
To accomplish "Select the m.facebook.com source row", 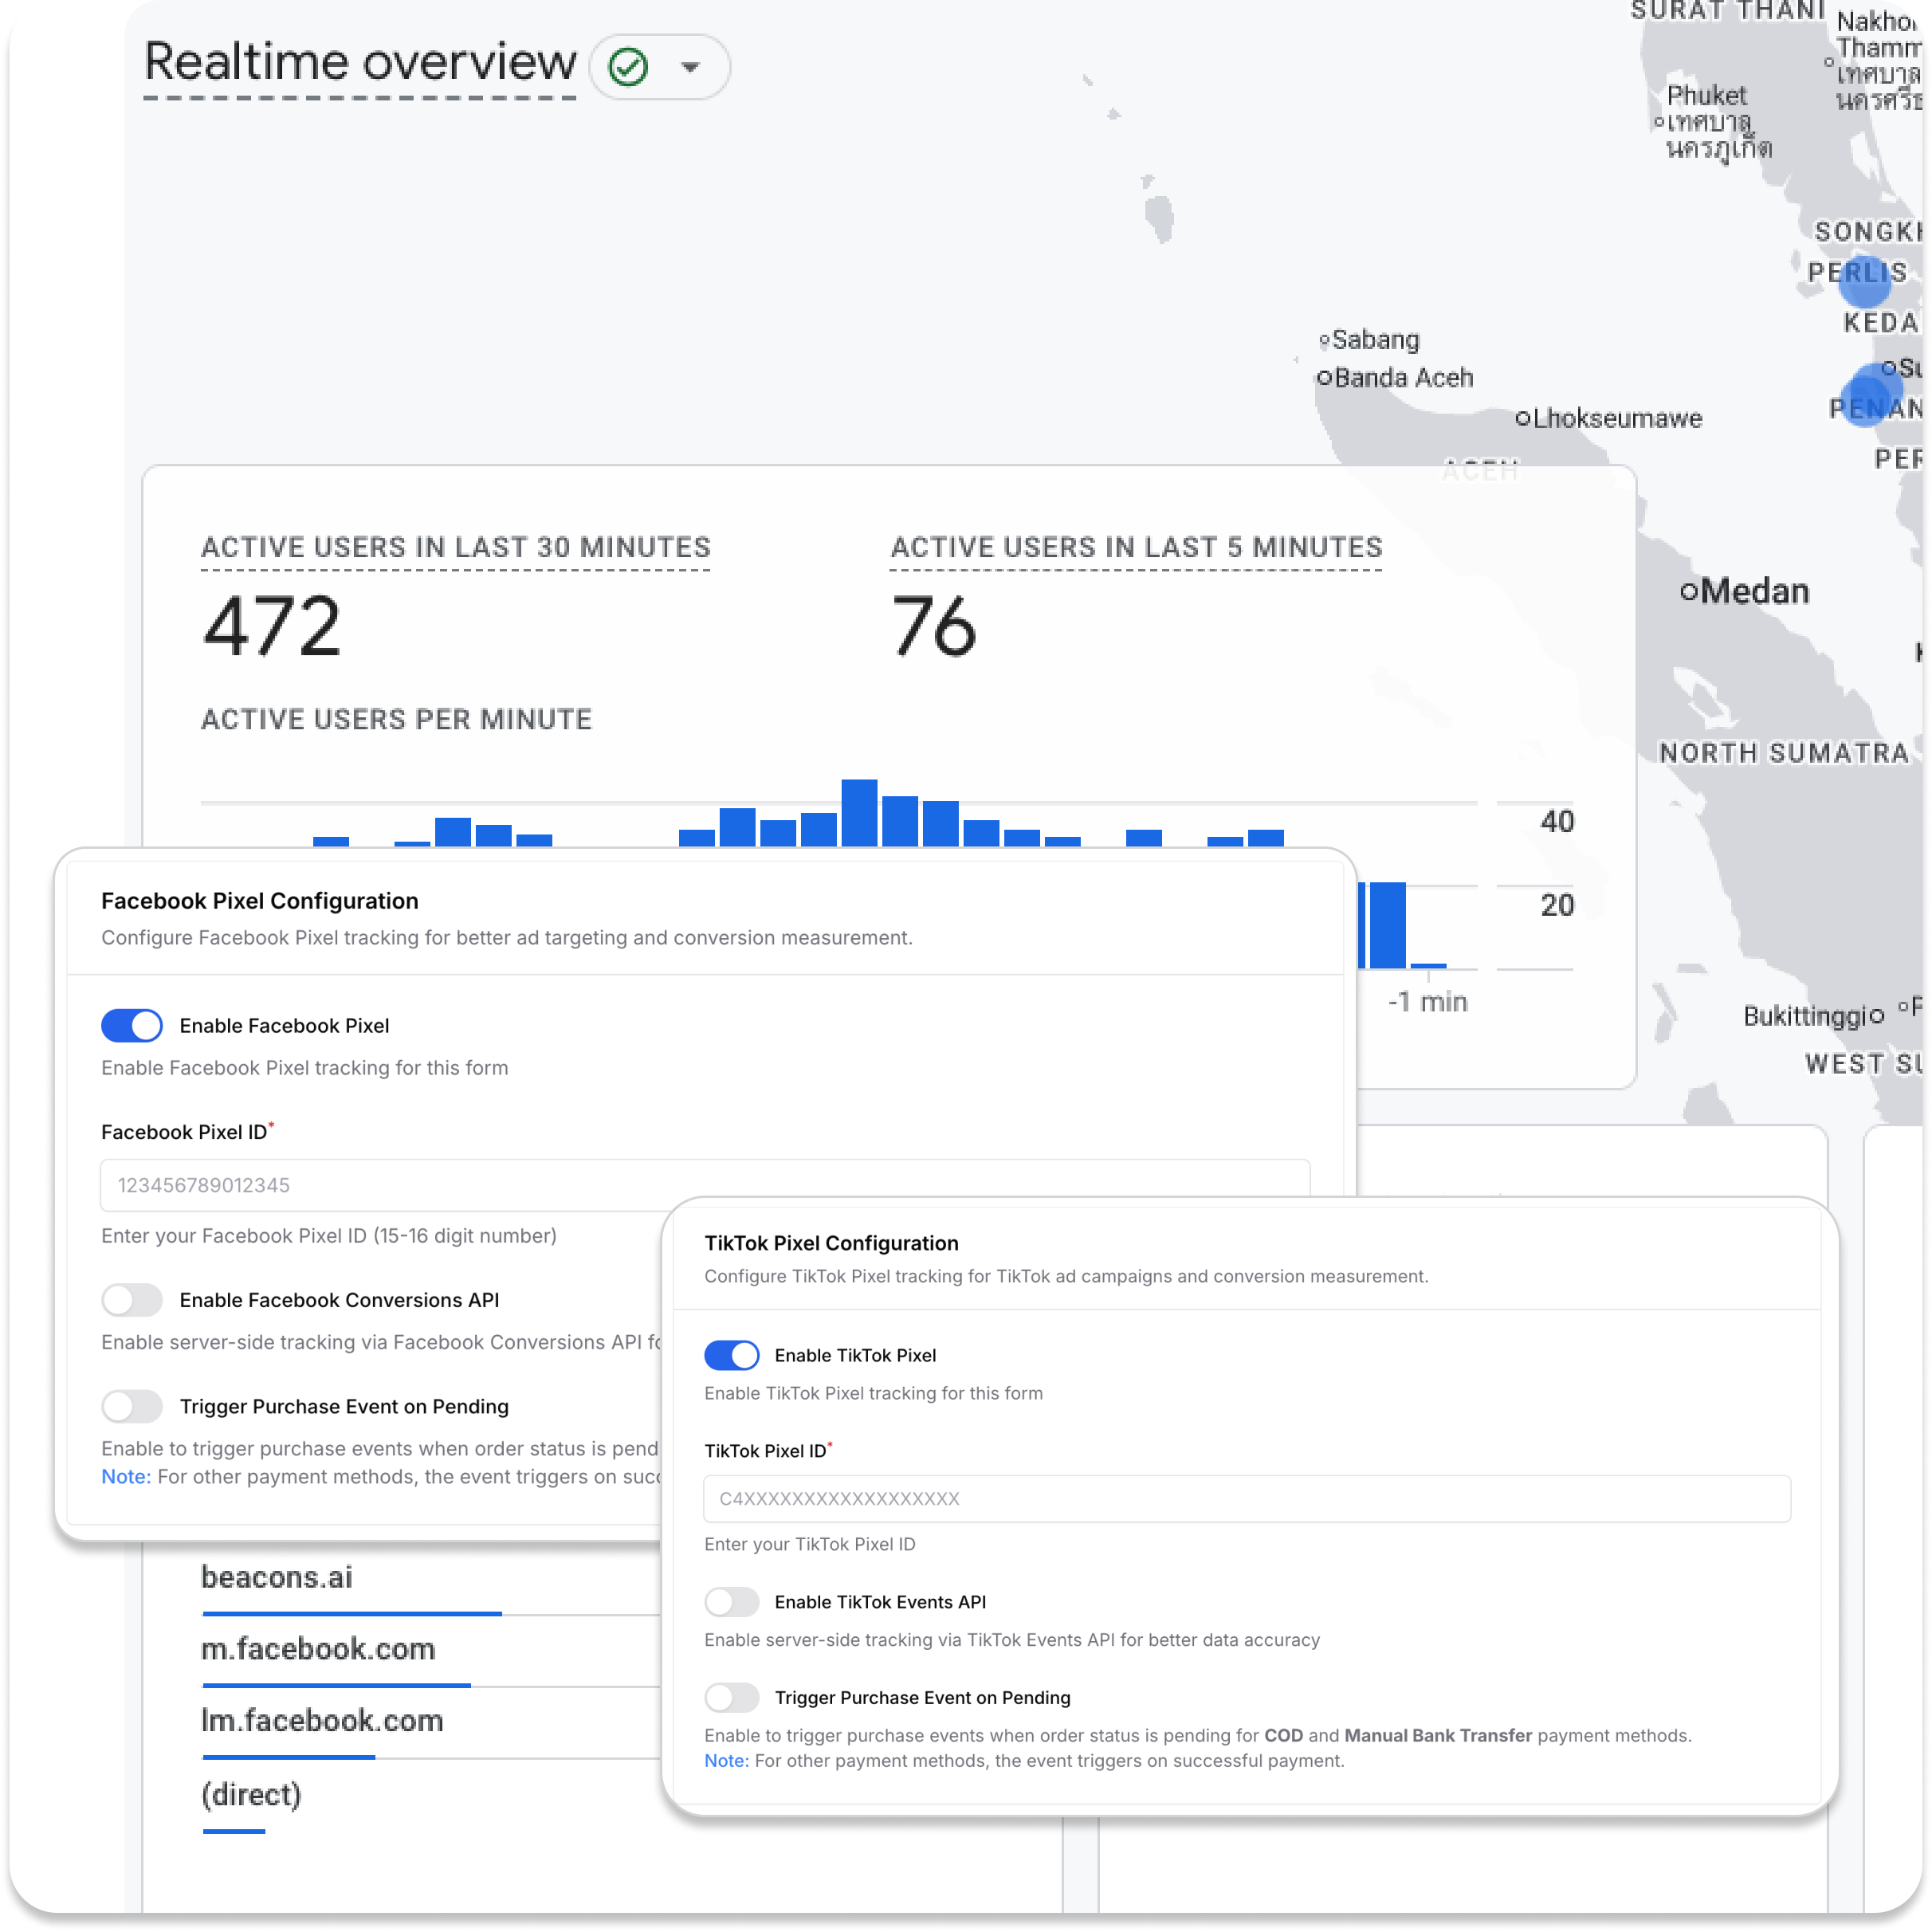I will [x=318, y=1649].
